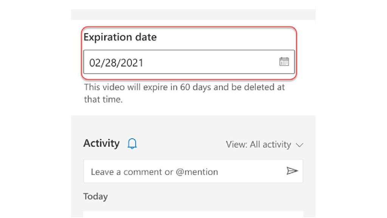Expand the chevron beside All activity
The width and height of the screenshot is (387, 218).
(x=300, y=145)
